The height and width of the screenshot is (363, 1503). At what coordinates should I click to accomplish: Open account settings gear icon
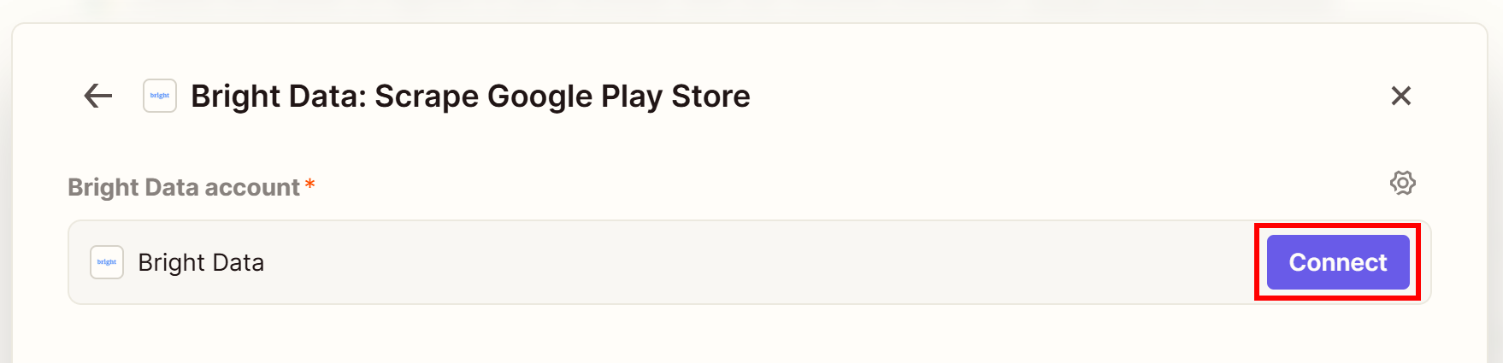tap(1402, 183)
